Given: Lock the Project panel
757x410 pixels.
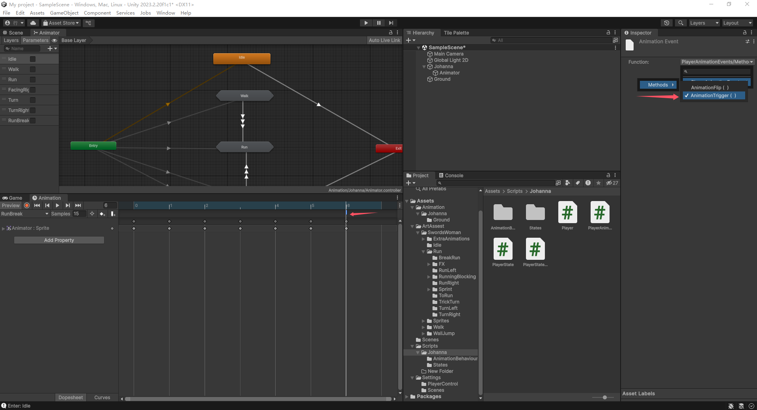Looking at the screenshot, I should 608,175.
